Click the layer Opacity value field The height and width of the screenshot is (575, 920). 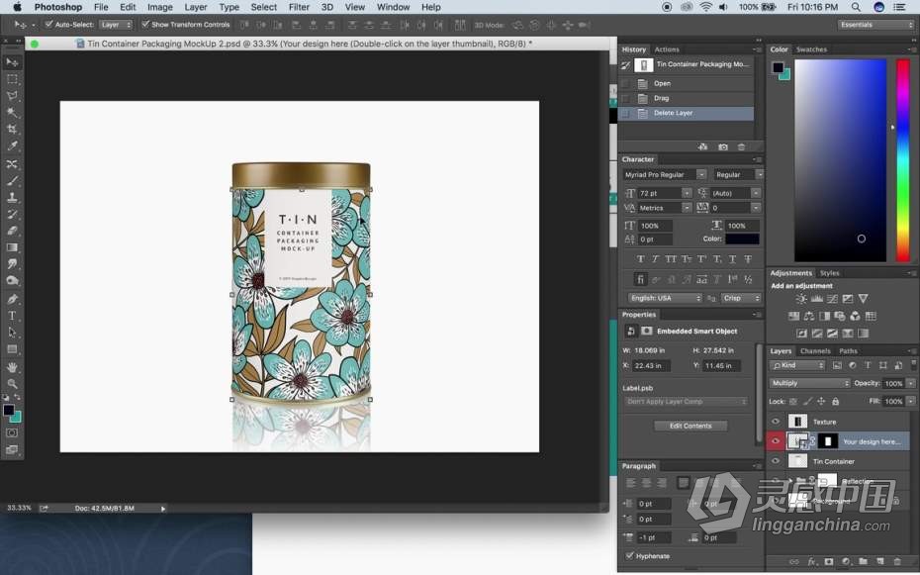(x=893, y=383)
